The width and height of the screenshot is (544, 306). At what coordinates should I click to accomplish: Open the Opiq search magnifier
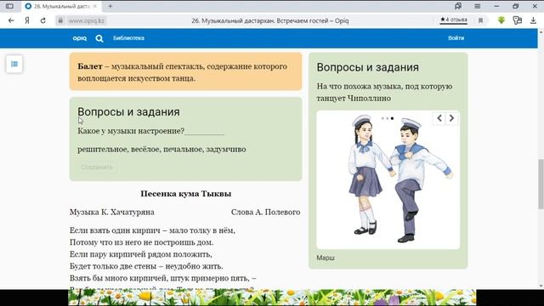[99, 38]
